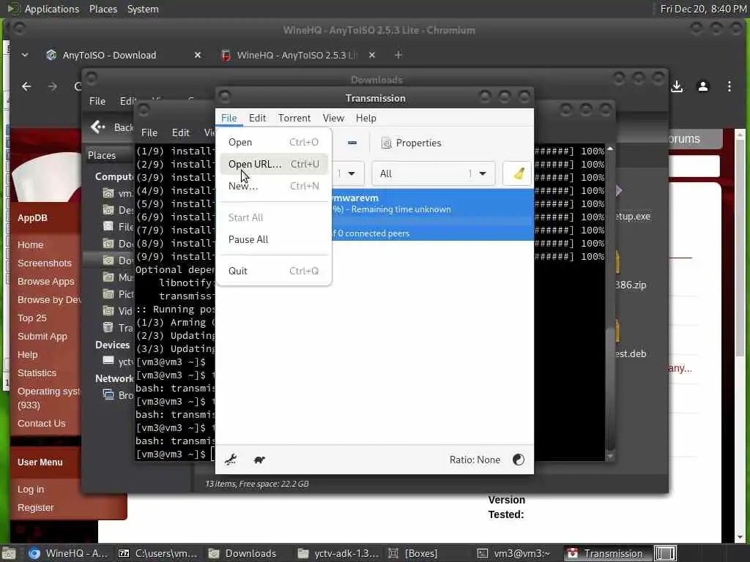Open torrent Properties in toolbar

[x=412, y=143]
